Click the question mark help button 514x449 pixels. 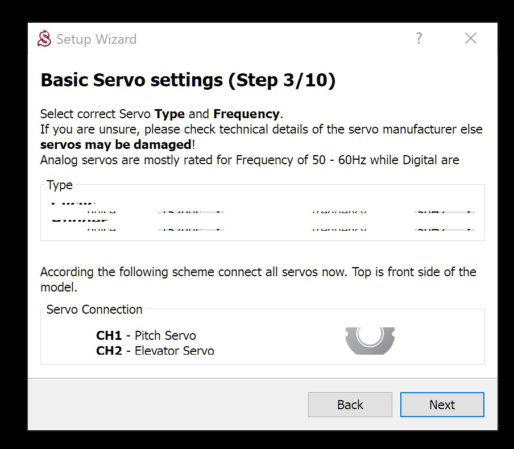click(419, 39)
